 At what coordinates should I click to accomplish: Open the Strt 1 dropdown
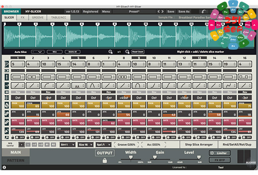tap(68, 145)
